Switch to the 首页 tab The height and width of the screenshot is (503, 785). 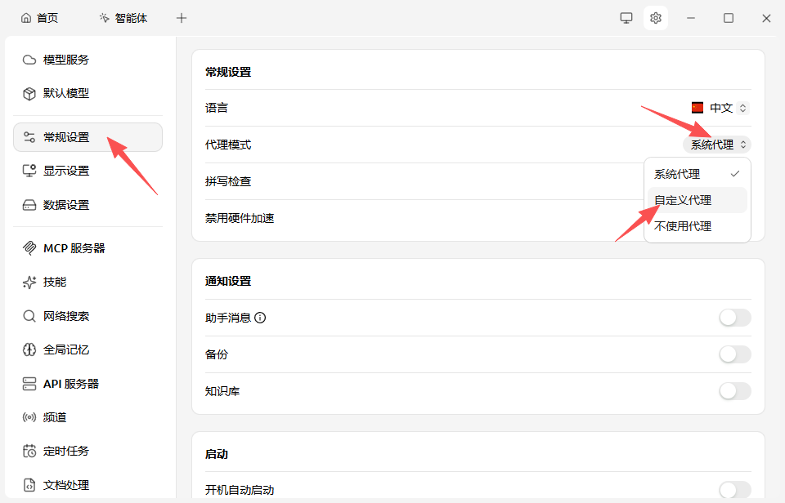[x=39, y=19]
